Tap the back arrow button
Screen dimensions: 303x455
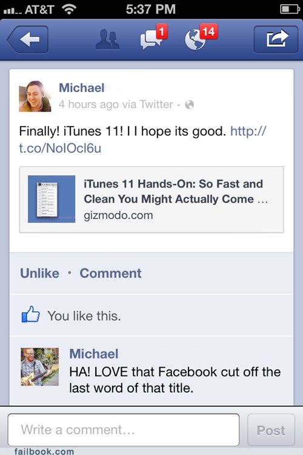(x=28, y=39)
